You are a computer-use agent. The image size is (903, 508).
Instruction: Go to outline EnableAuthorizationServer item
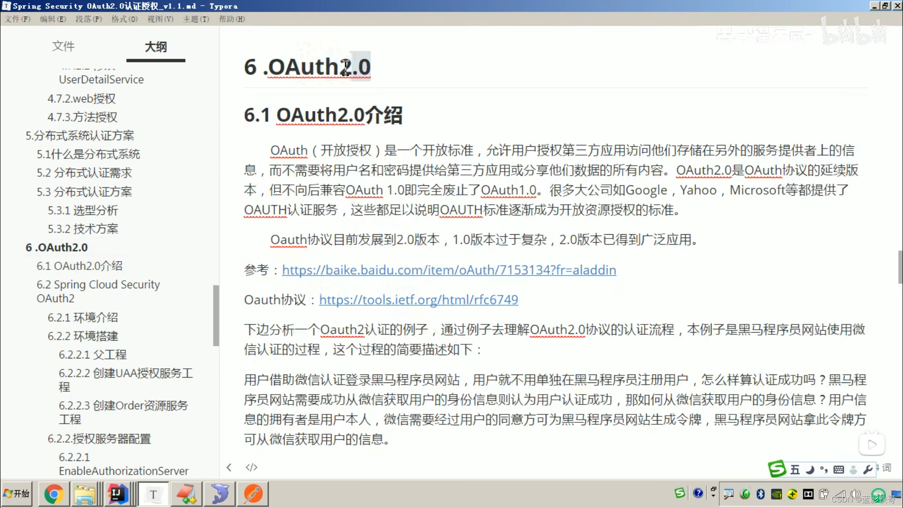[124, 464]
